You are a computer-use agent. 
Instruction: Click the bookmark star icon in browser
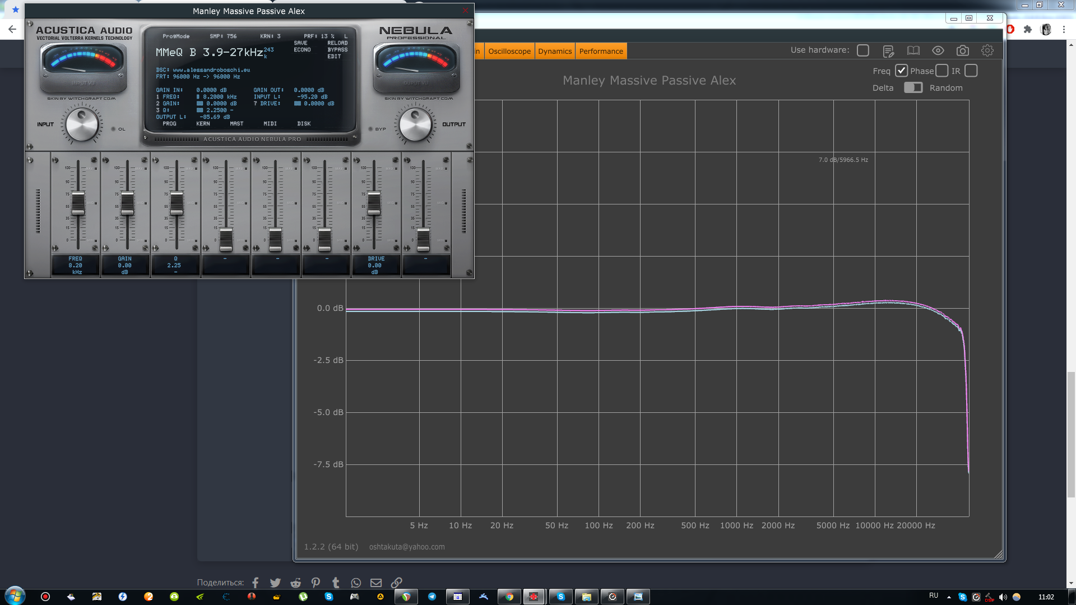16,10
